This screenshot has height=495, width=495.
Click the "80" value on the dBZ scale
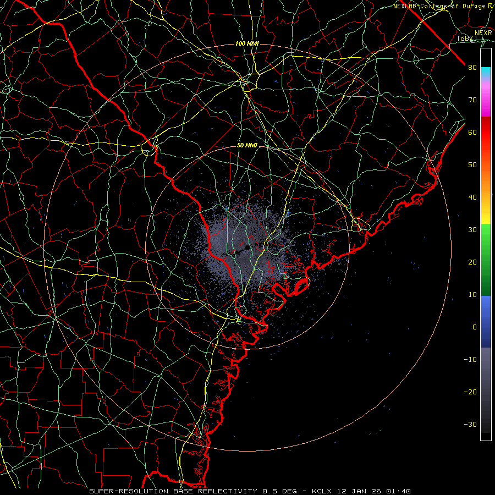(x=472, y=68)
